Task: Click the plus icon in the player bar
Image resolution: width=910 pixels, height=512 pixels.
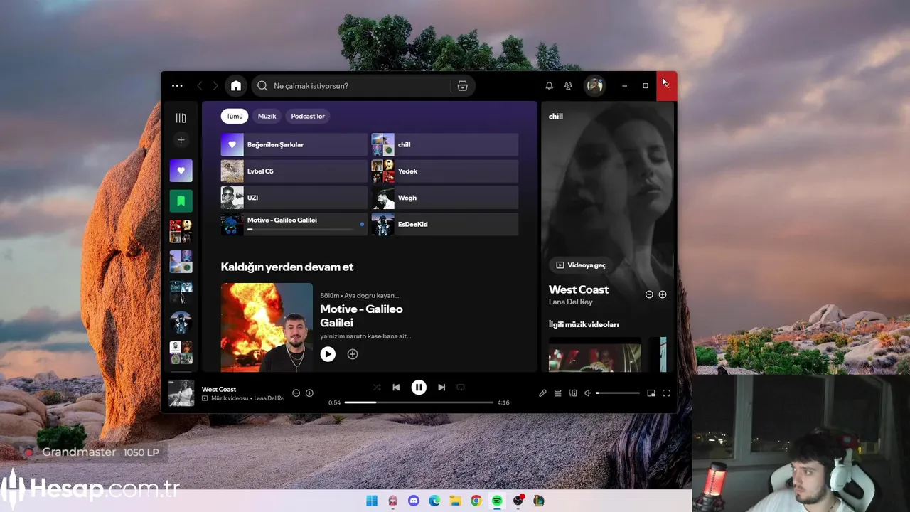Action: tap(309, 393)
